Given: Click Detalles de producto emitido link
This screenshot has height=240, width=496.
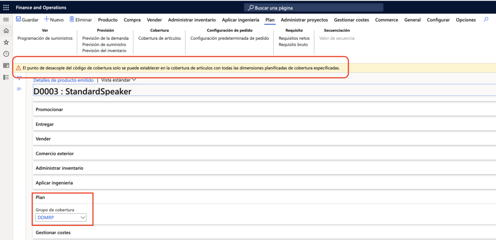Looking at the screenshot, I should pyautogui.click(x=63, y=80).
